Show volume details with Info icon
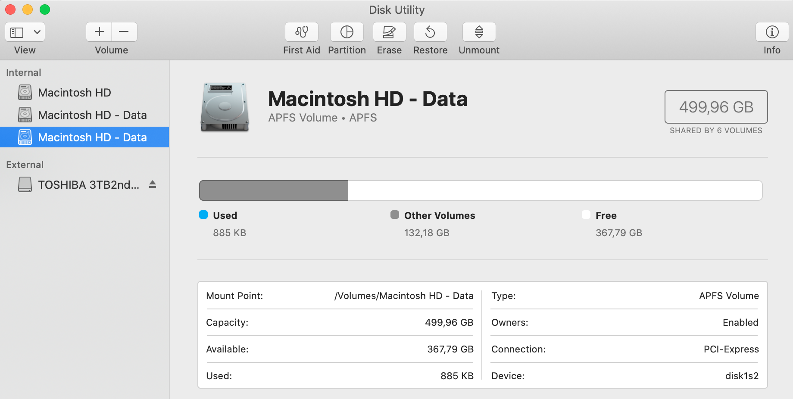The image size is (793, 399). pos(772,32)
